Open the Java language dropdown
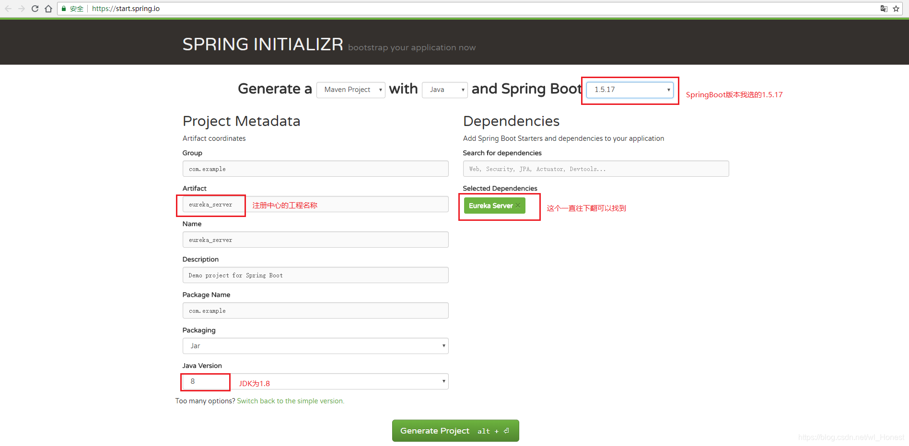The width and height of the screenshot is (909, 446). pyautogui.click(x=445, y=90)
